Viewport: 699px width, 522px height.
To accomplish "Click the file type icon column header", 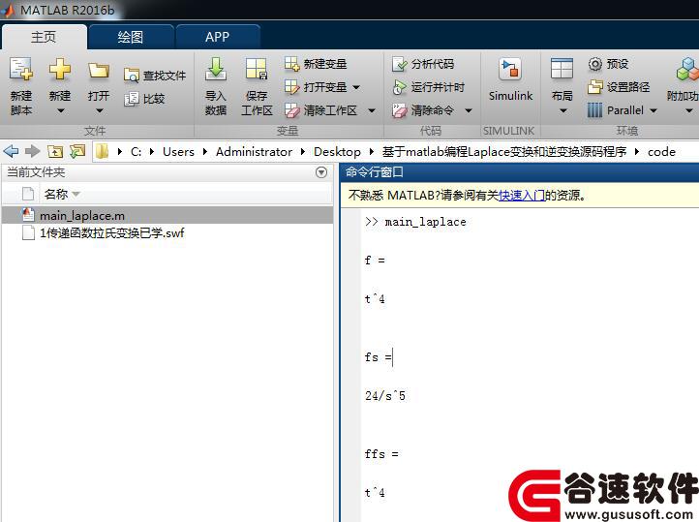I will pyautogui.click(x=28, y=194).
